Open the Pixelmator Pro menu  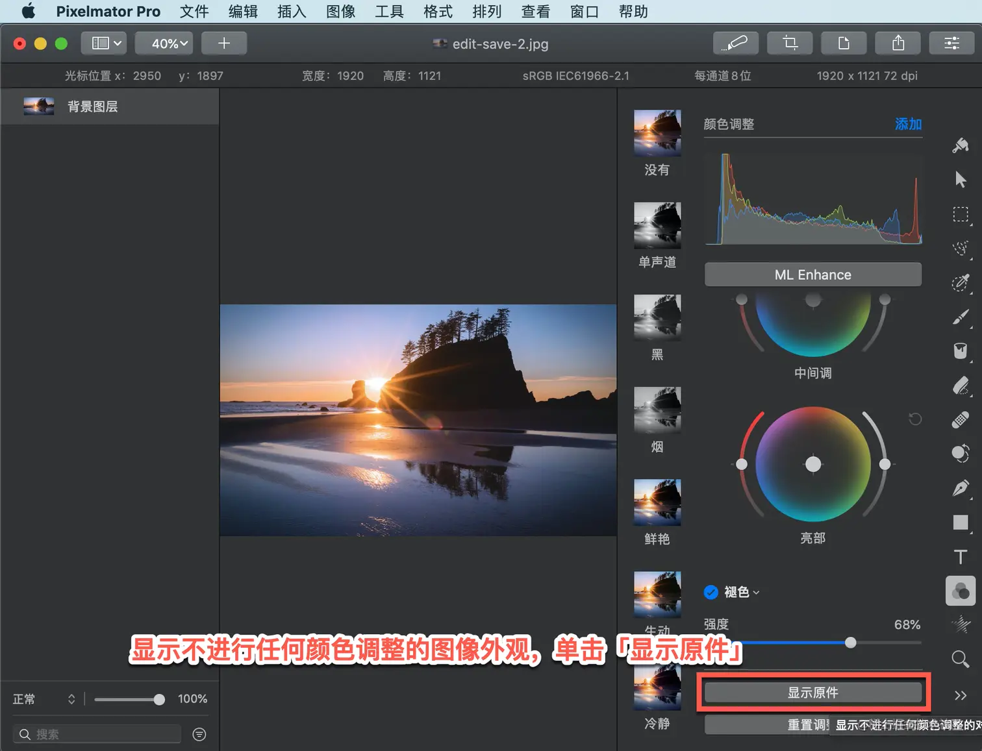pos(108,11)
